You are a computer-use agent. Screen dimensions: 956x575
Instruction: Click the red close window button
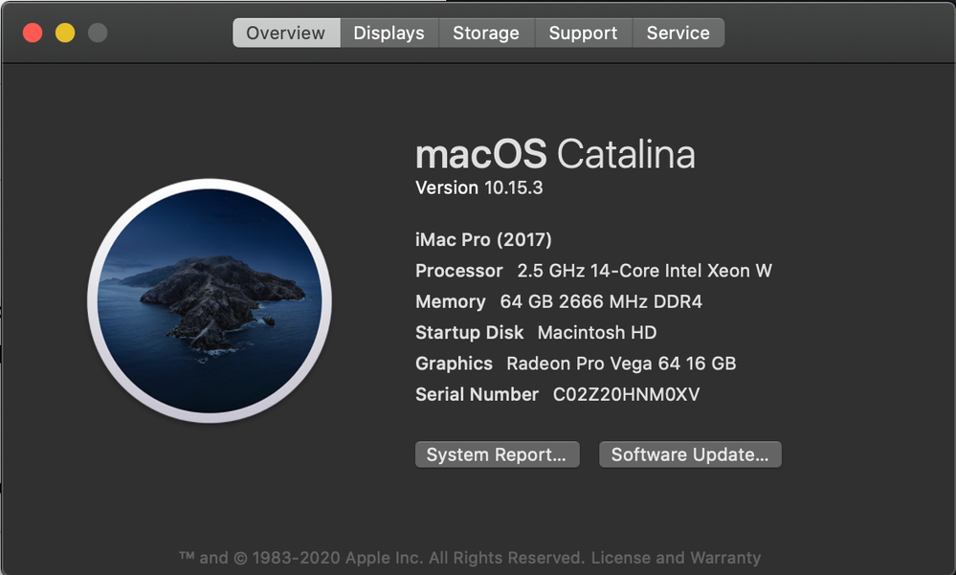point(34,31)
